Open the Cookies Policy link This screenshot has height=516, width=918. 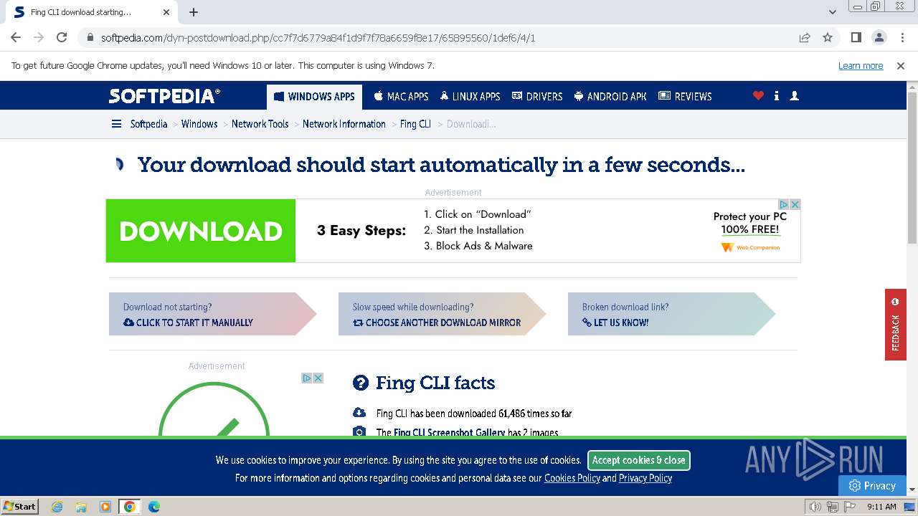(572, 478)
